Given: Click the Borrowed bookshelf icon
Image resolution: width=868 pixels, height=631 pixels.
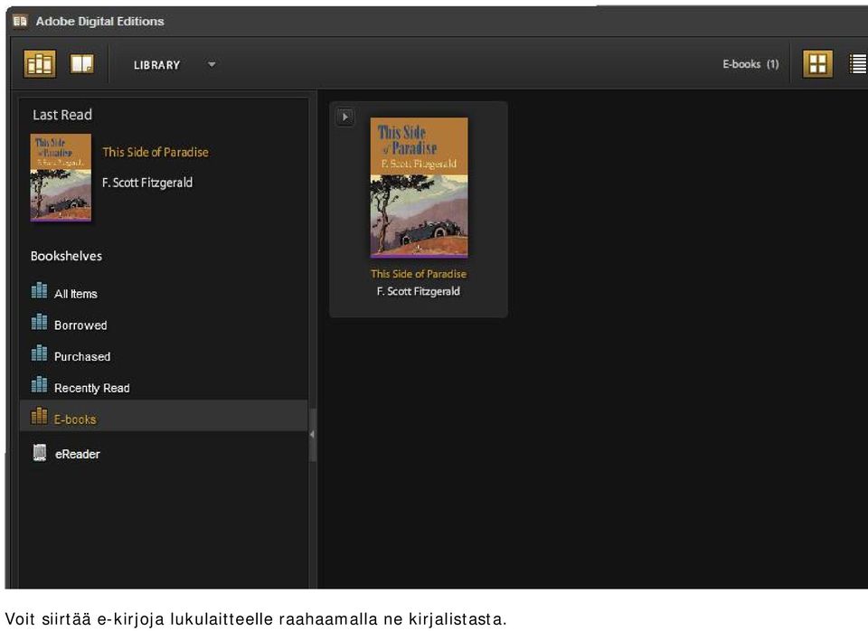Looking at the screenshot, I should tap(39, 322).
